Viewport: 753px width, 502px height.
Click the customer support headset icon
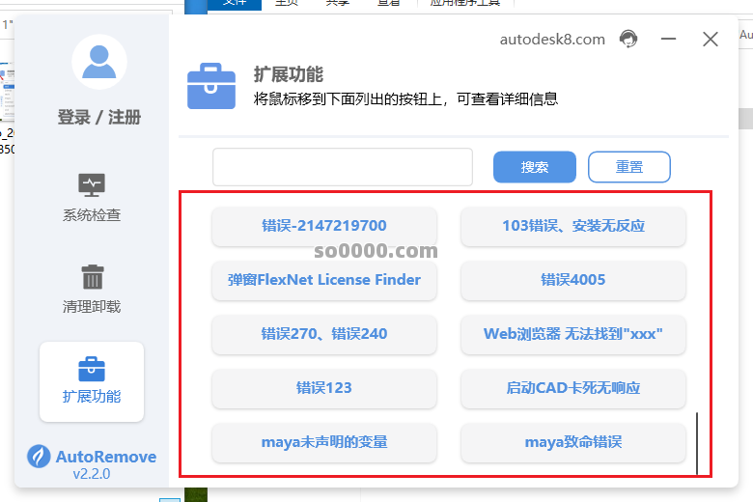click(x=628, y=39)
